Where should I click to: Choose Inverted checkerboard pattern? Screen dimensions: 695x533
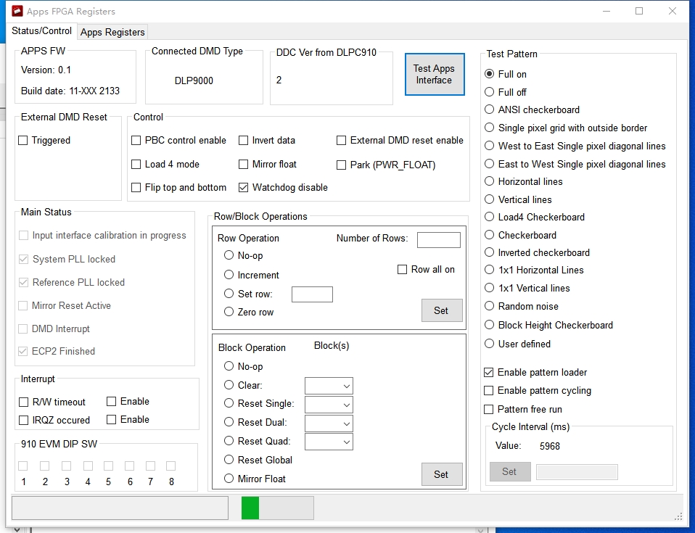click(490, 252)
